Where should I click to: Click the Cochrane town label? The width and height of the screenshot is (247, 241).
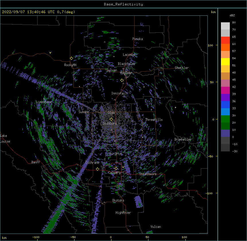pyautogui.click(x=92, y=163)
